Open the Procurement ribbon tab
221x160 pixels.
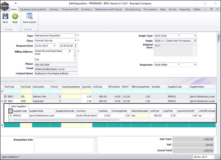click(x=150, y=10)
